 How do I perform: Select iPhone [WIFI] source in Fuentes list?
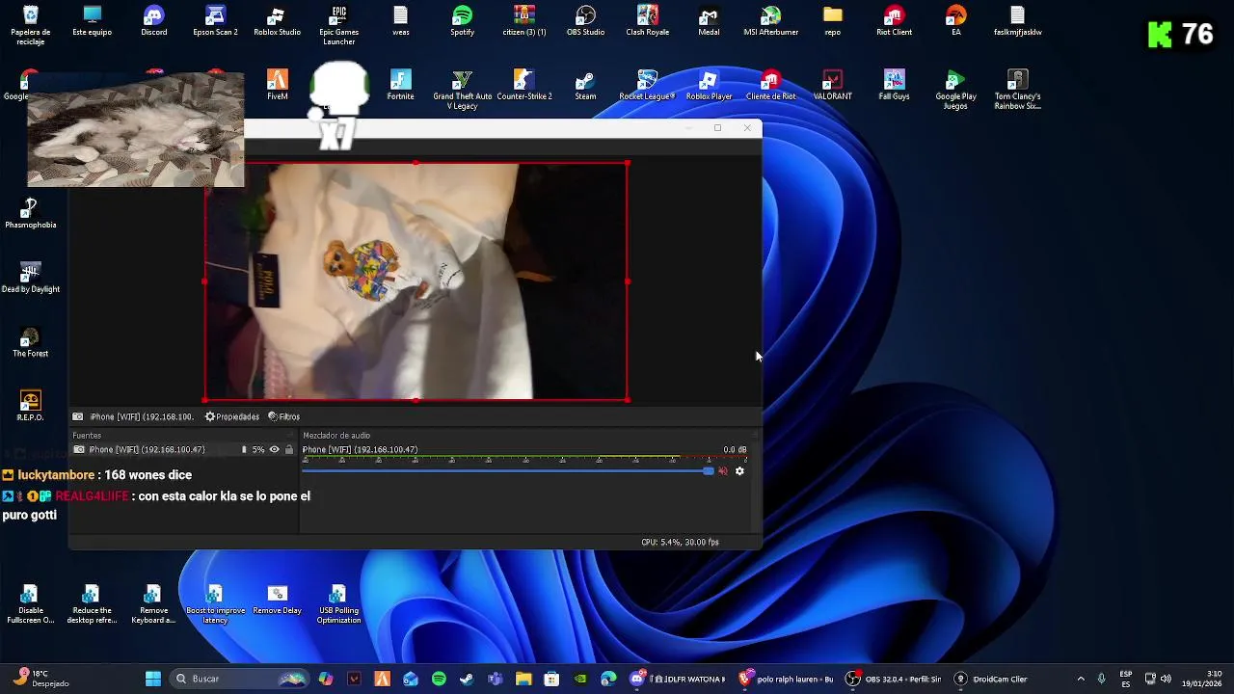pyautogui.click(x=183, y=450)
